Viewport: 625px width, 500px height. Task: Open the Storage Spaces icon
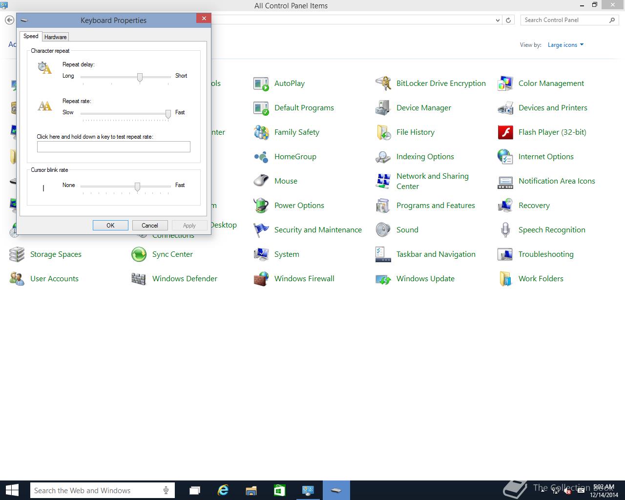pos(17,254)
